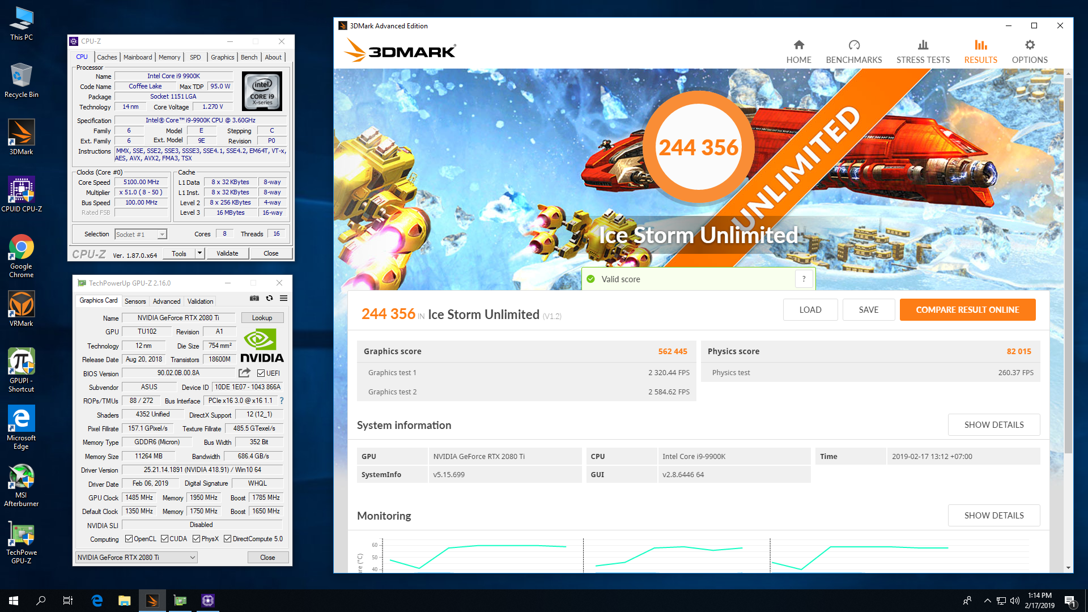The image size is (1088, 612).
Task: Open GPUPI shortcut on desktop
Action: [22, 370]
